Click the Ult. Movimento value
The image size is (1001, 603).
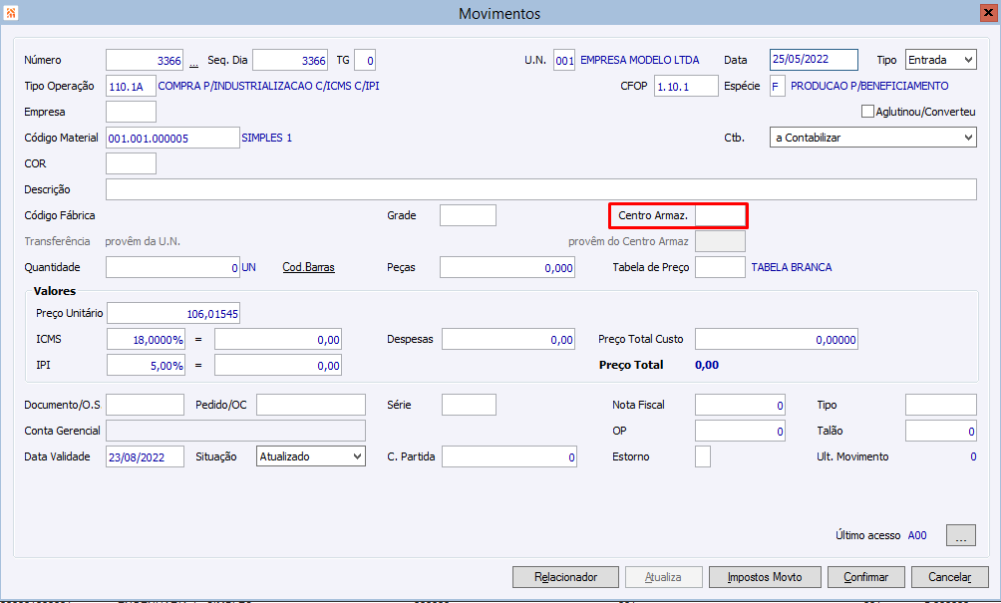click(973, 456)
